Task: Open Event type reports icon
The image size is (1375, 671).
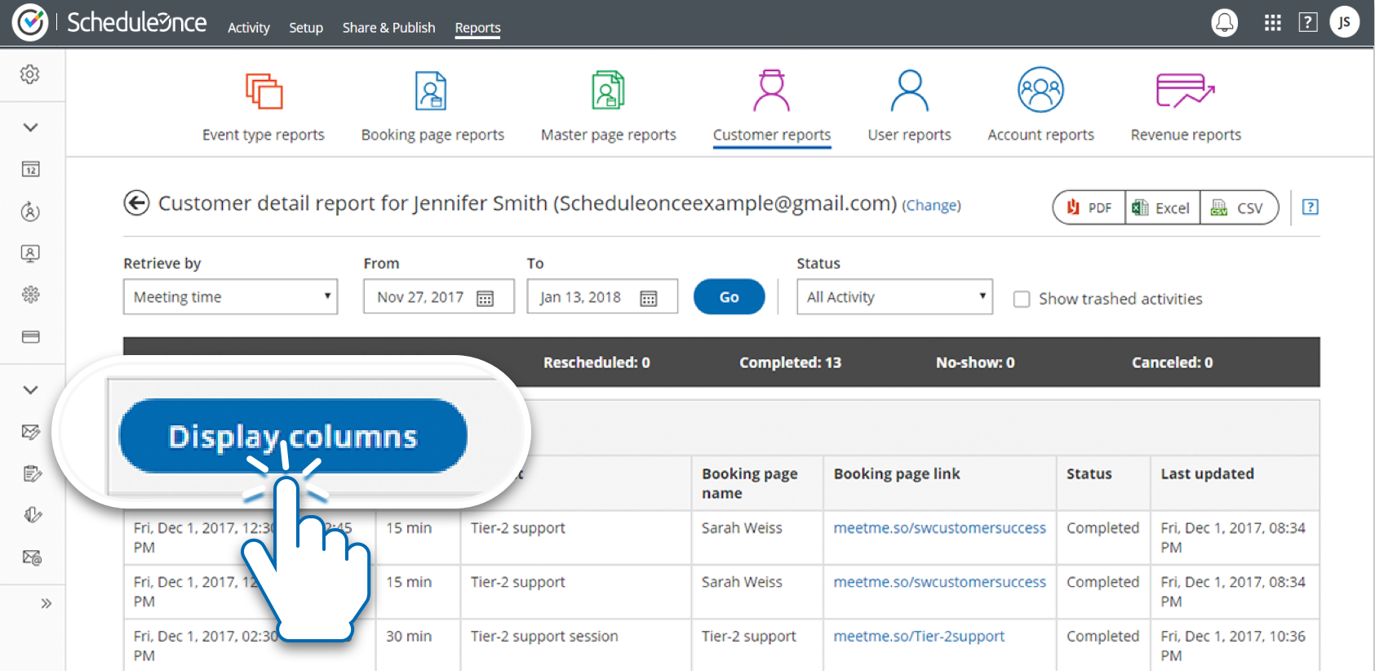Action: click(x=264, y=91)
